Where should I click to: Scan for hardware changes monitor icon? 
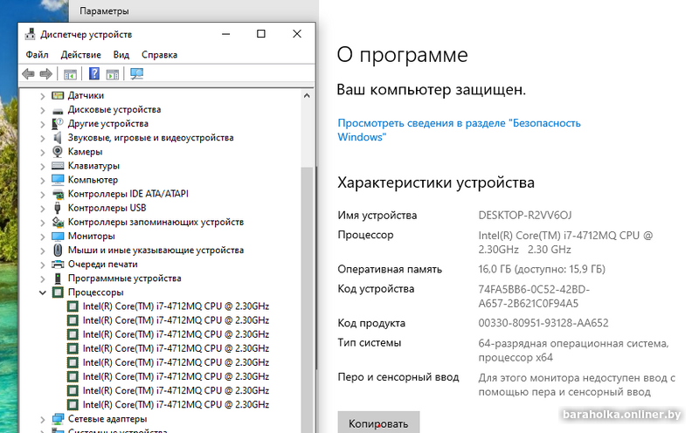(137, 74)
